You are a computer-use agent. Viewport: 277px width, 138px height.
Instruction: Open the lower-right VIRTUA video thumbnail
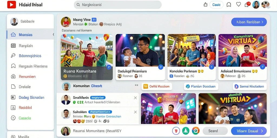click(233, 109)
